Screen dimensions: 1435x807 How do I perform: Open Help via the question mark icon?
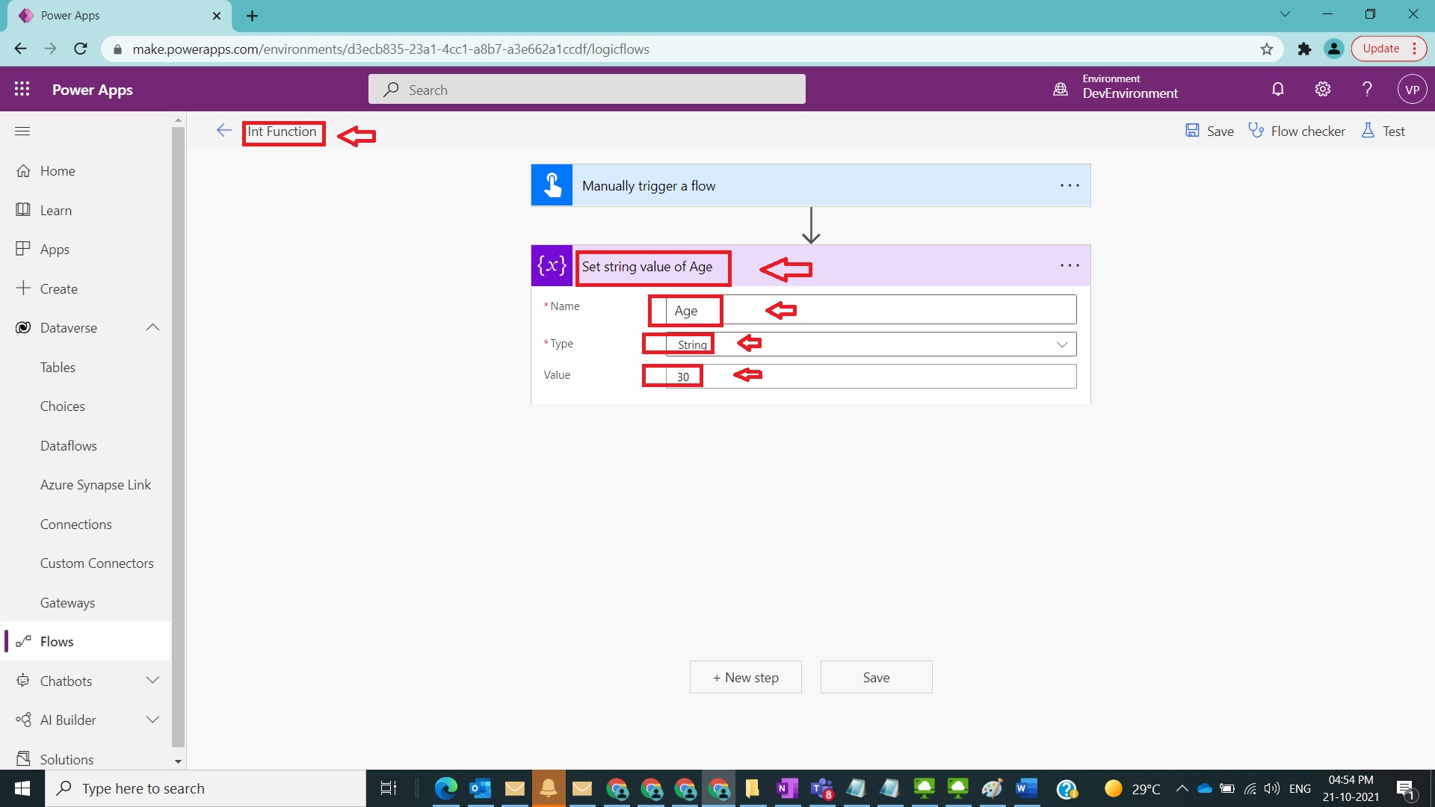click(x=1366, y=88)
